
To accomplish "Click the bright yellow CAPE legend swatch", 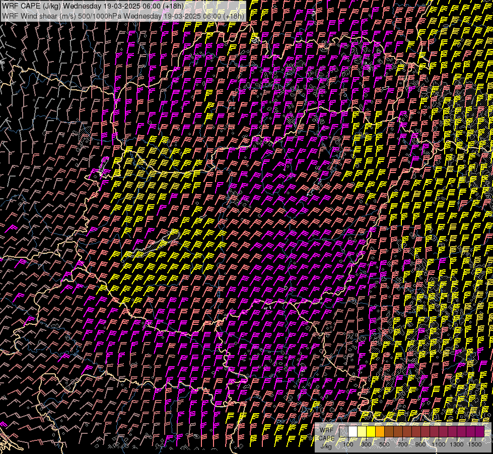I will pyautogui.click(x=371, y=432).
